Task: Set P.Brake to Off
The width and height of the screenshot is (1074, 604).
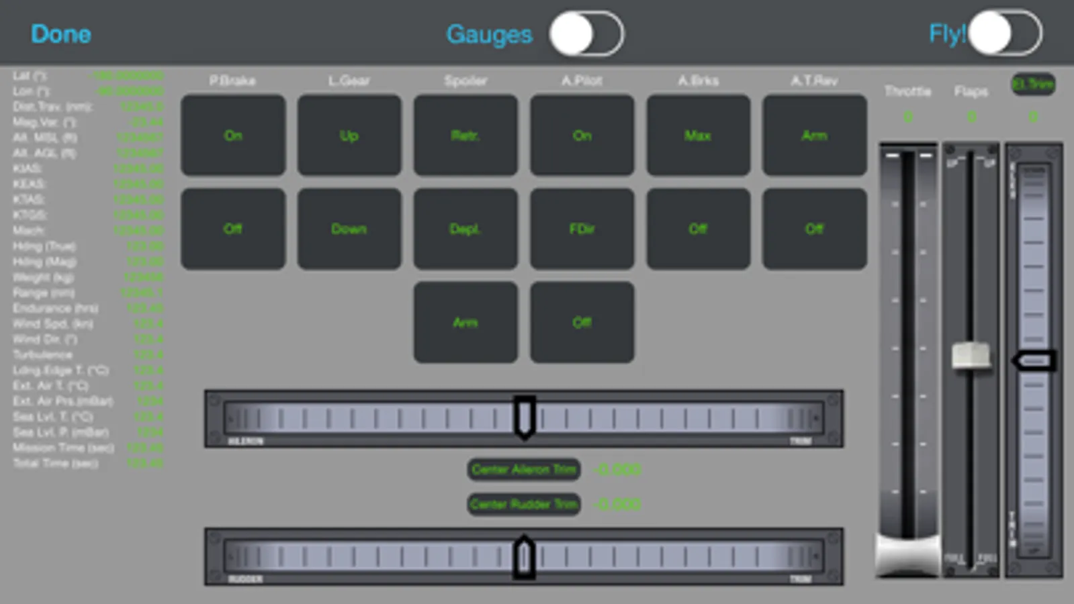Action: point(233,229)
